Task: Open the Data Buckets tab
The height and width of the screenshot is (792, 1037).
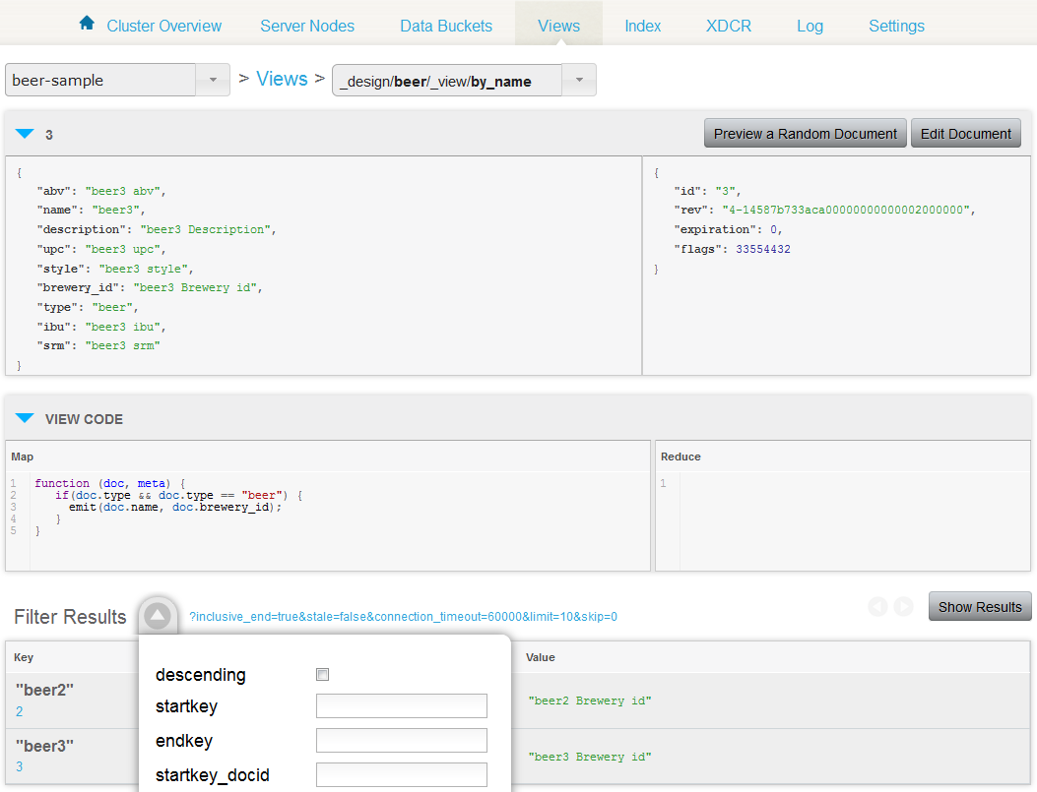Action: (446, 26)
